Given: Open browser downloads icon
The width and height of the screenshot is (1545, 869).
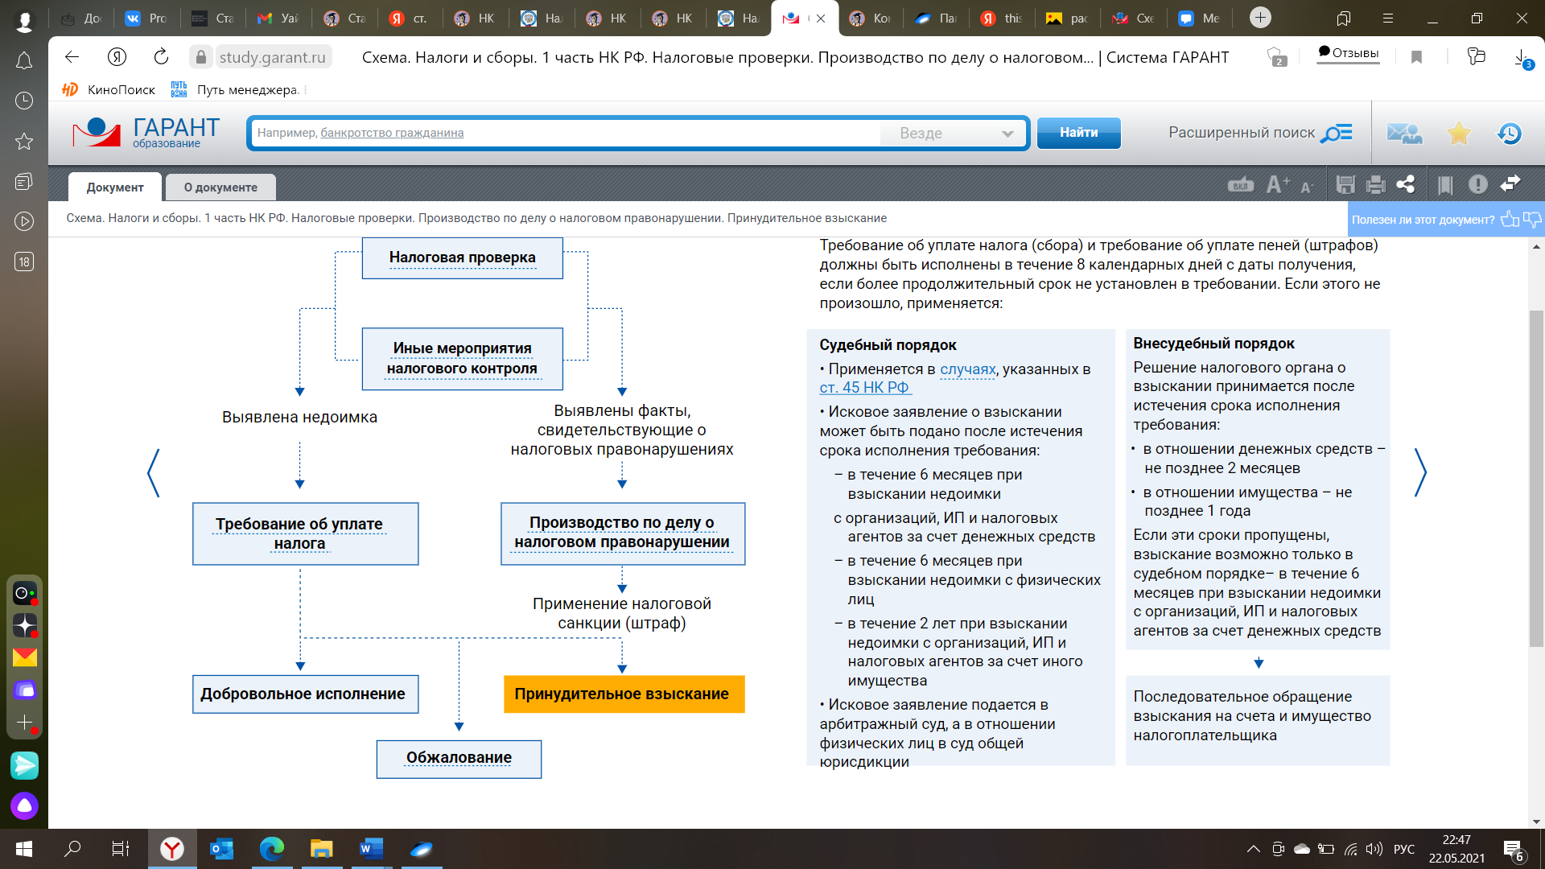Looking at the screenshot, I should (x=1522, y=58).
